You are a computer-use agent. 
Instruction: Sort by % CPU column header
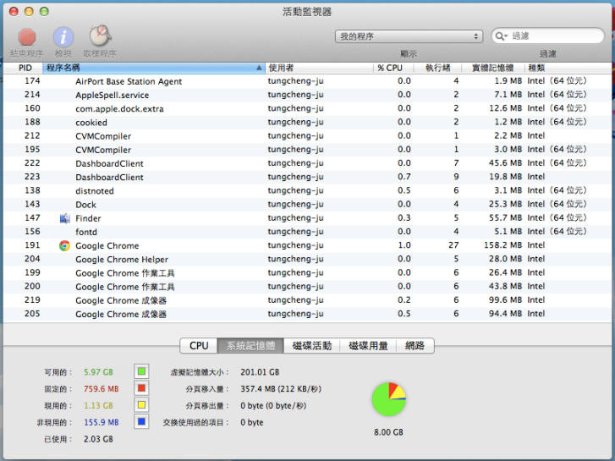tap(393, 68)
